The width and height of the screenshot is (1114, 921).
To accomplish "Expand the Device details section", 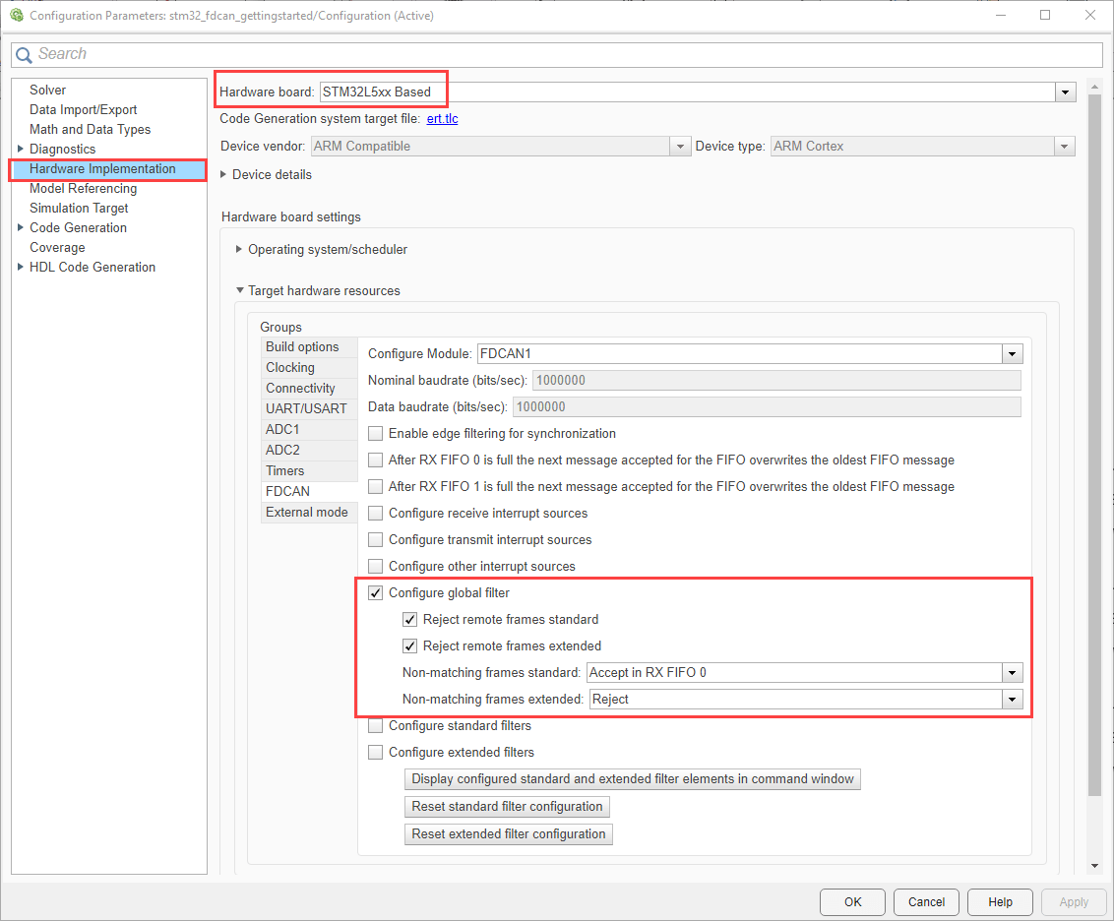I will tap(223, 175).
